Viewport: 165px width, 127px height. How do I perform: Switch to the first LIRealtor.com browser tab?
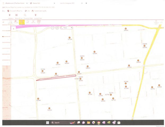(13, 3)
